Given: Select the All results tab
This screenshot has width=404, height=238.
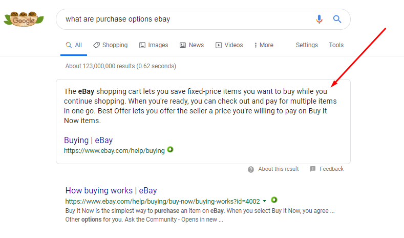Looking at the screenshot, I should [74, 45].
